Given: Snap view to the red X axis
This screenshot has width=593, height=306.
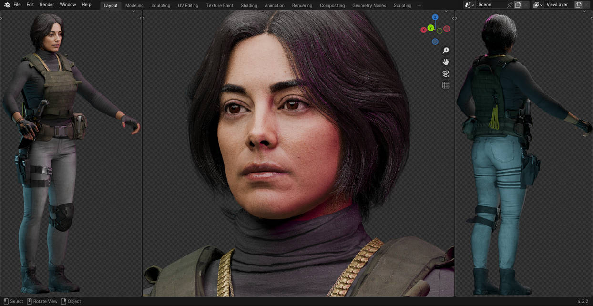Looking at the screenshot, I should 423,30.
